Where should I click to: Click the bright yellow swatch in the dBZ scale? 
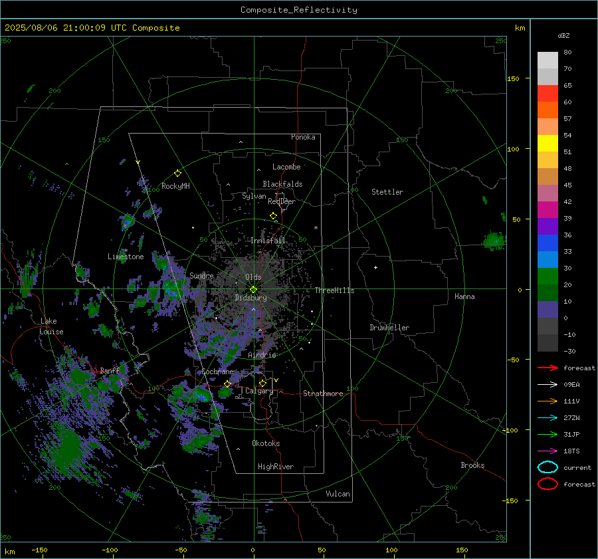coord(548,143)
